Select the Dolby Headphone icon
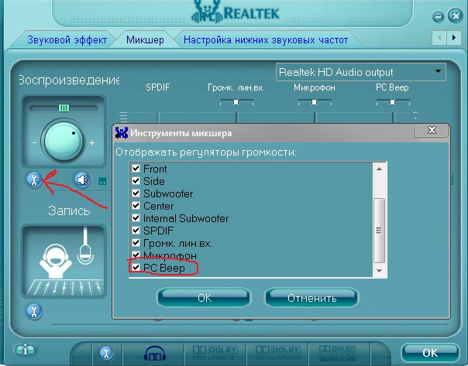Viewport: 468px width, 366px height. tap(155, 354)
